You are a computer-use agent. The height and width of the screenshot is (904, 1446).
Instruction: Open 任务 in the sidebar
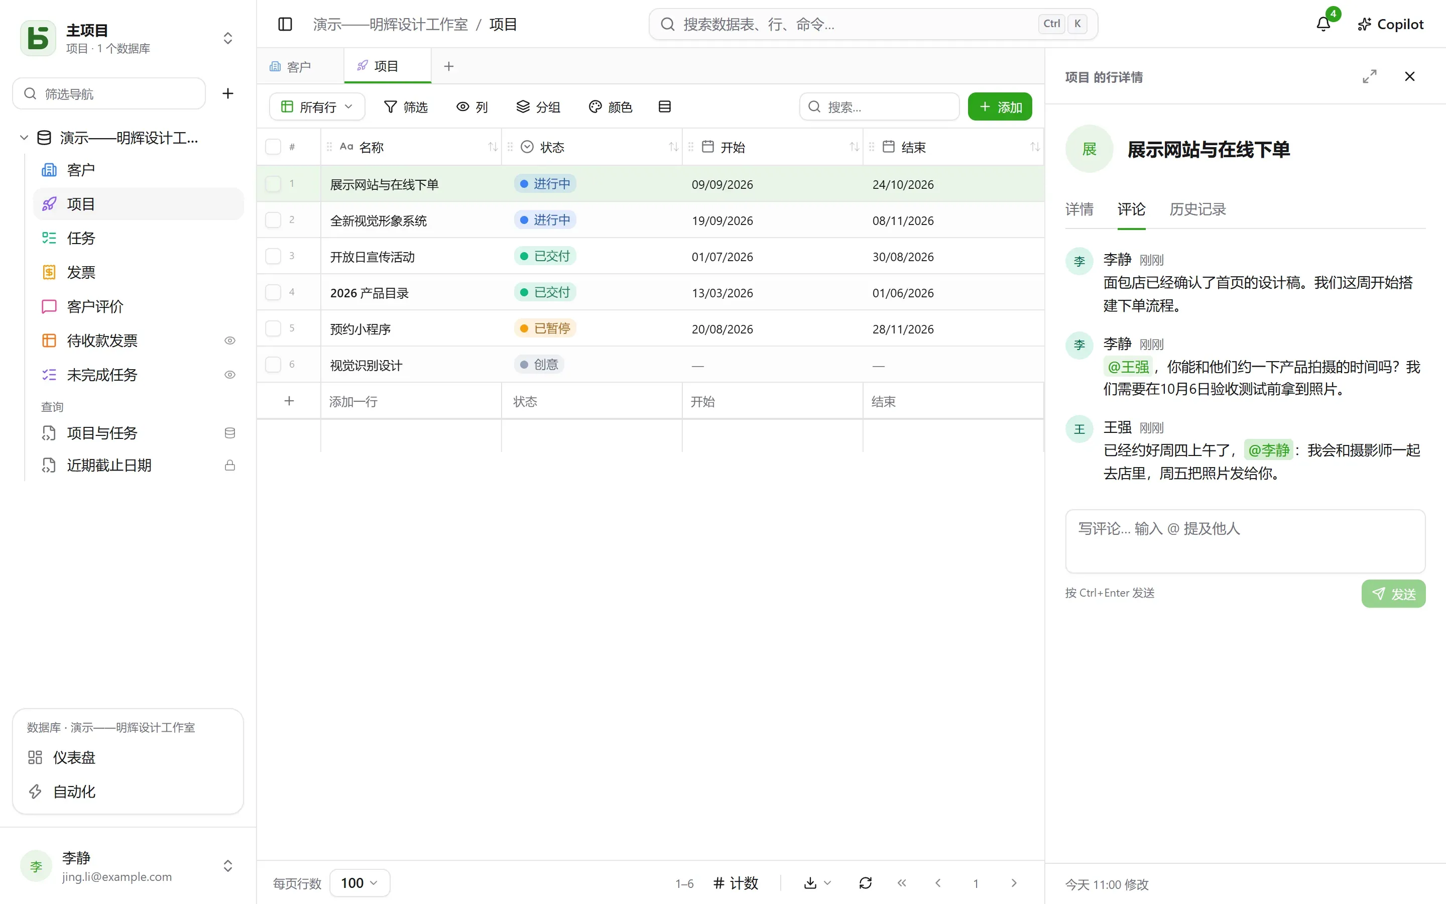coord(139,238)
